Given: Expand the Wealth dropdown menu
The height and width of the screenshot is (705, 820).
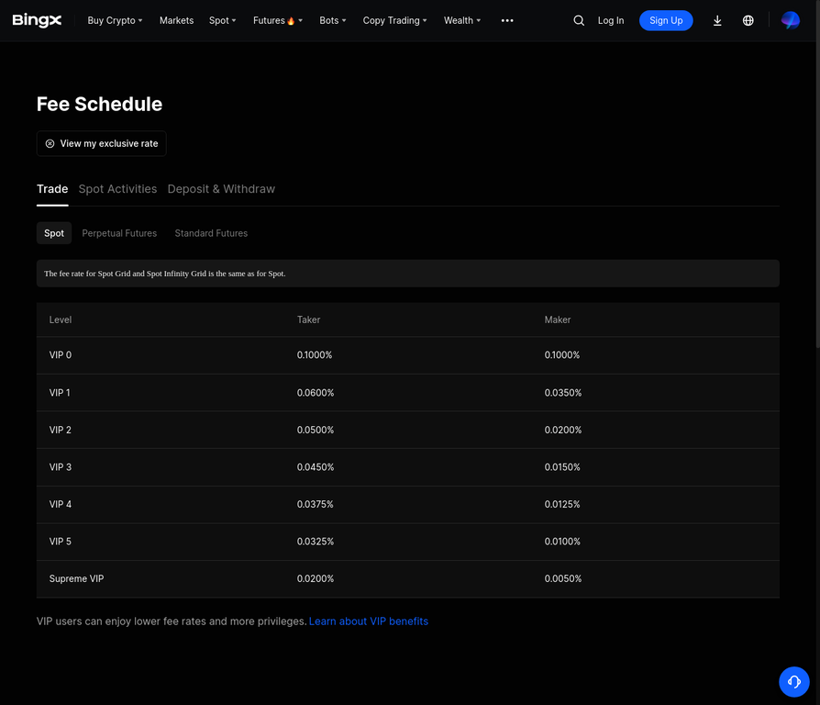Looking at the screenshot, I should tap(461, 20).
